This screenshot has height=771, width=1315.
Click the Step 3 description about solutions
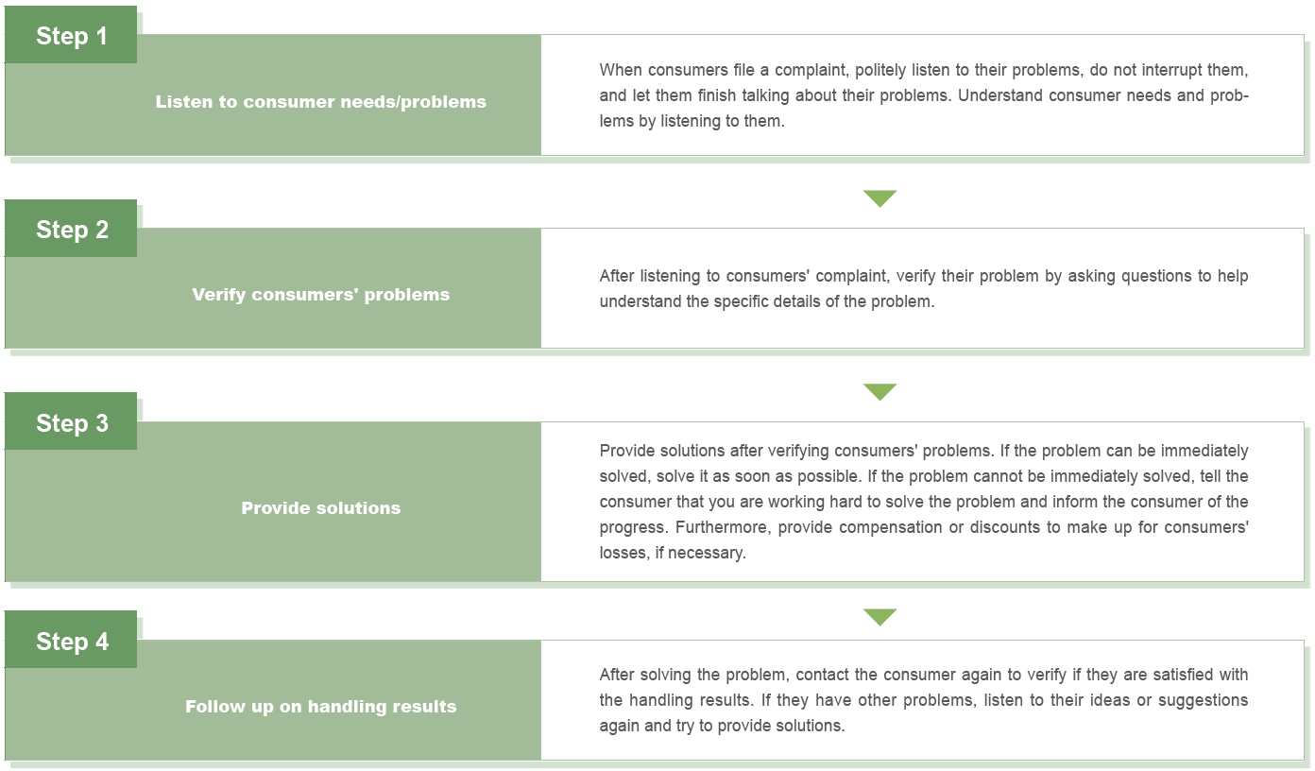coord(923,502)
